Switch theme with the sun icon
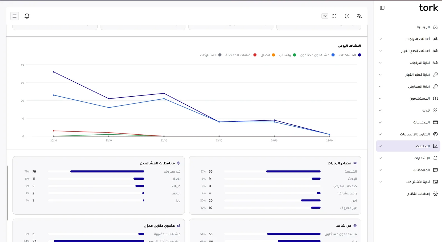 [x=347, y=16]
